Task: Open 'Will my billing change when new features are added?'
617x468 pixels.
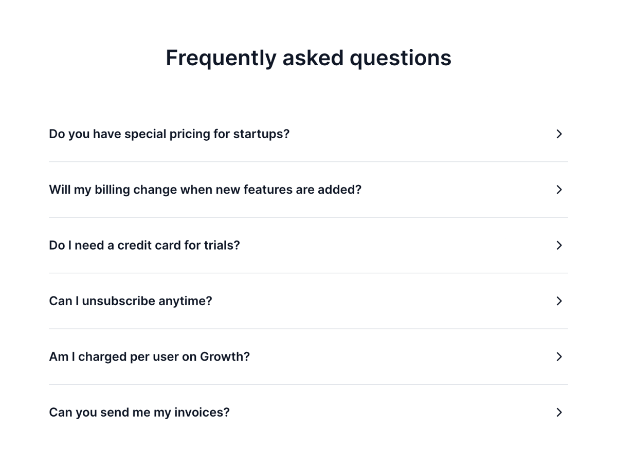Action: click(205, 190)
